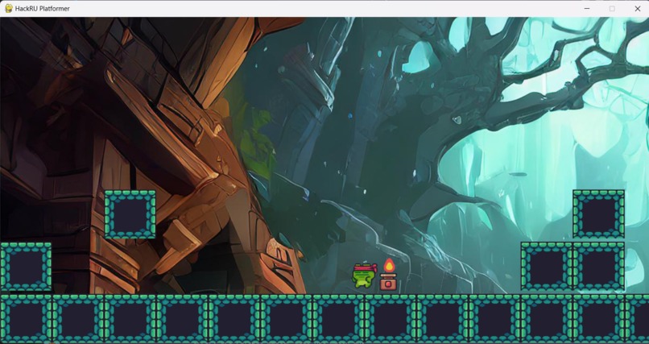Click the HackRU Platformer window title
The width and height of the screenshot is (649, 344).
coord(42,9)
